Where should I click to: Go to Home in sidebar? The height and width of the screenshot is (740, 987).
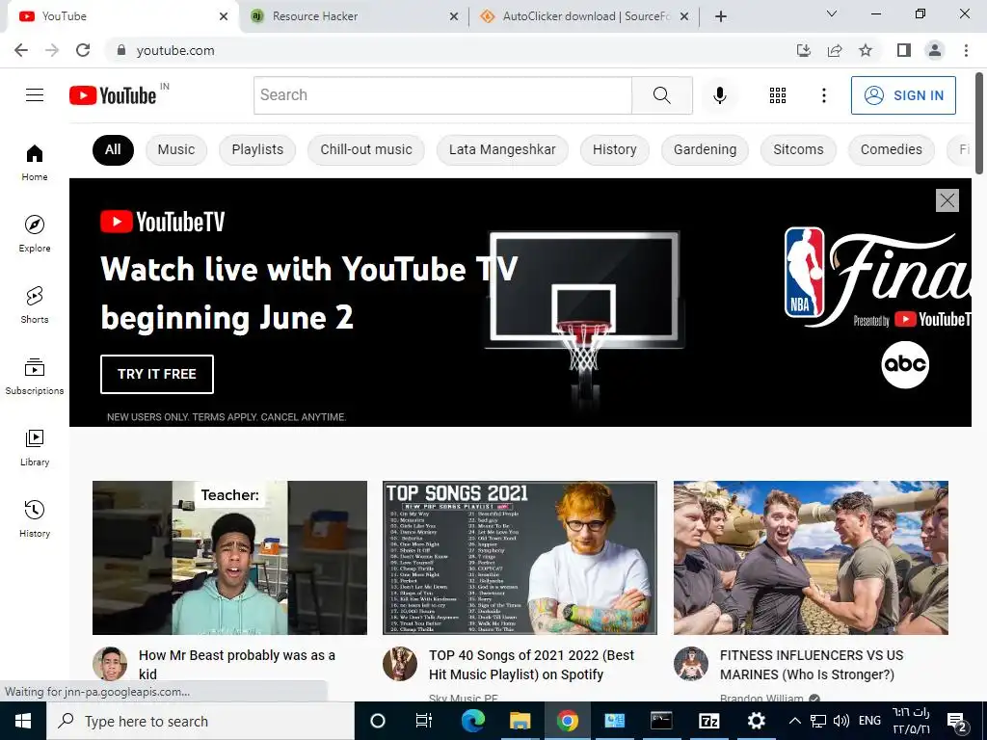pyautogui.click(x=35, y=162)
